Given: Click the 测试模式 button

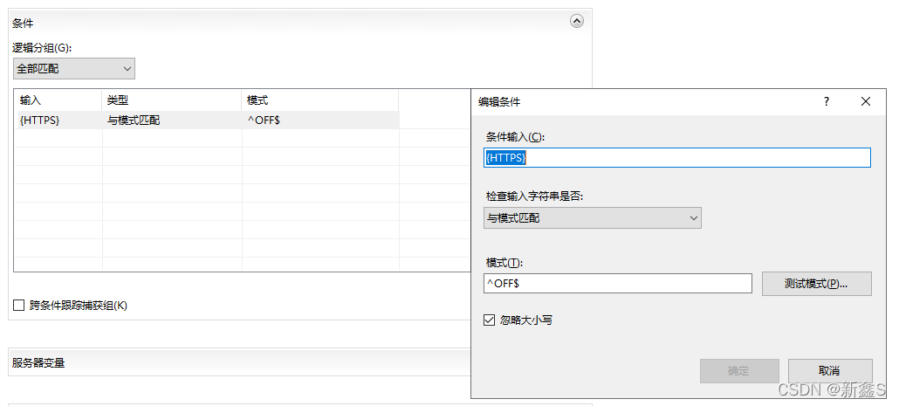Looking at the screenshot, I should (816, 284).
